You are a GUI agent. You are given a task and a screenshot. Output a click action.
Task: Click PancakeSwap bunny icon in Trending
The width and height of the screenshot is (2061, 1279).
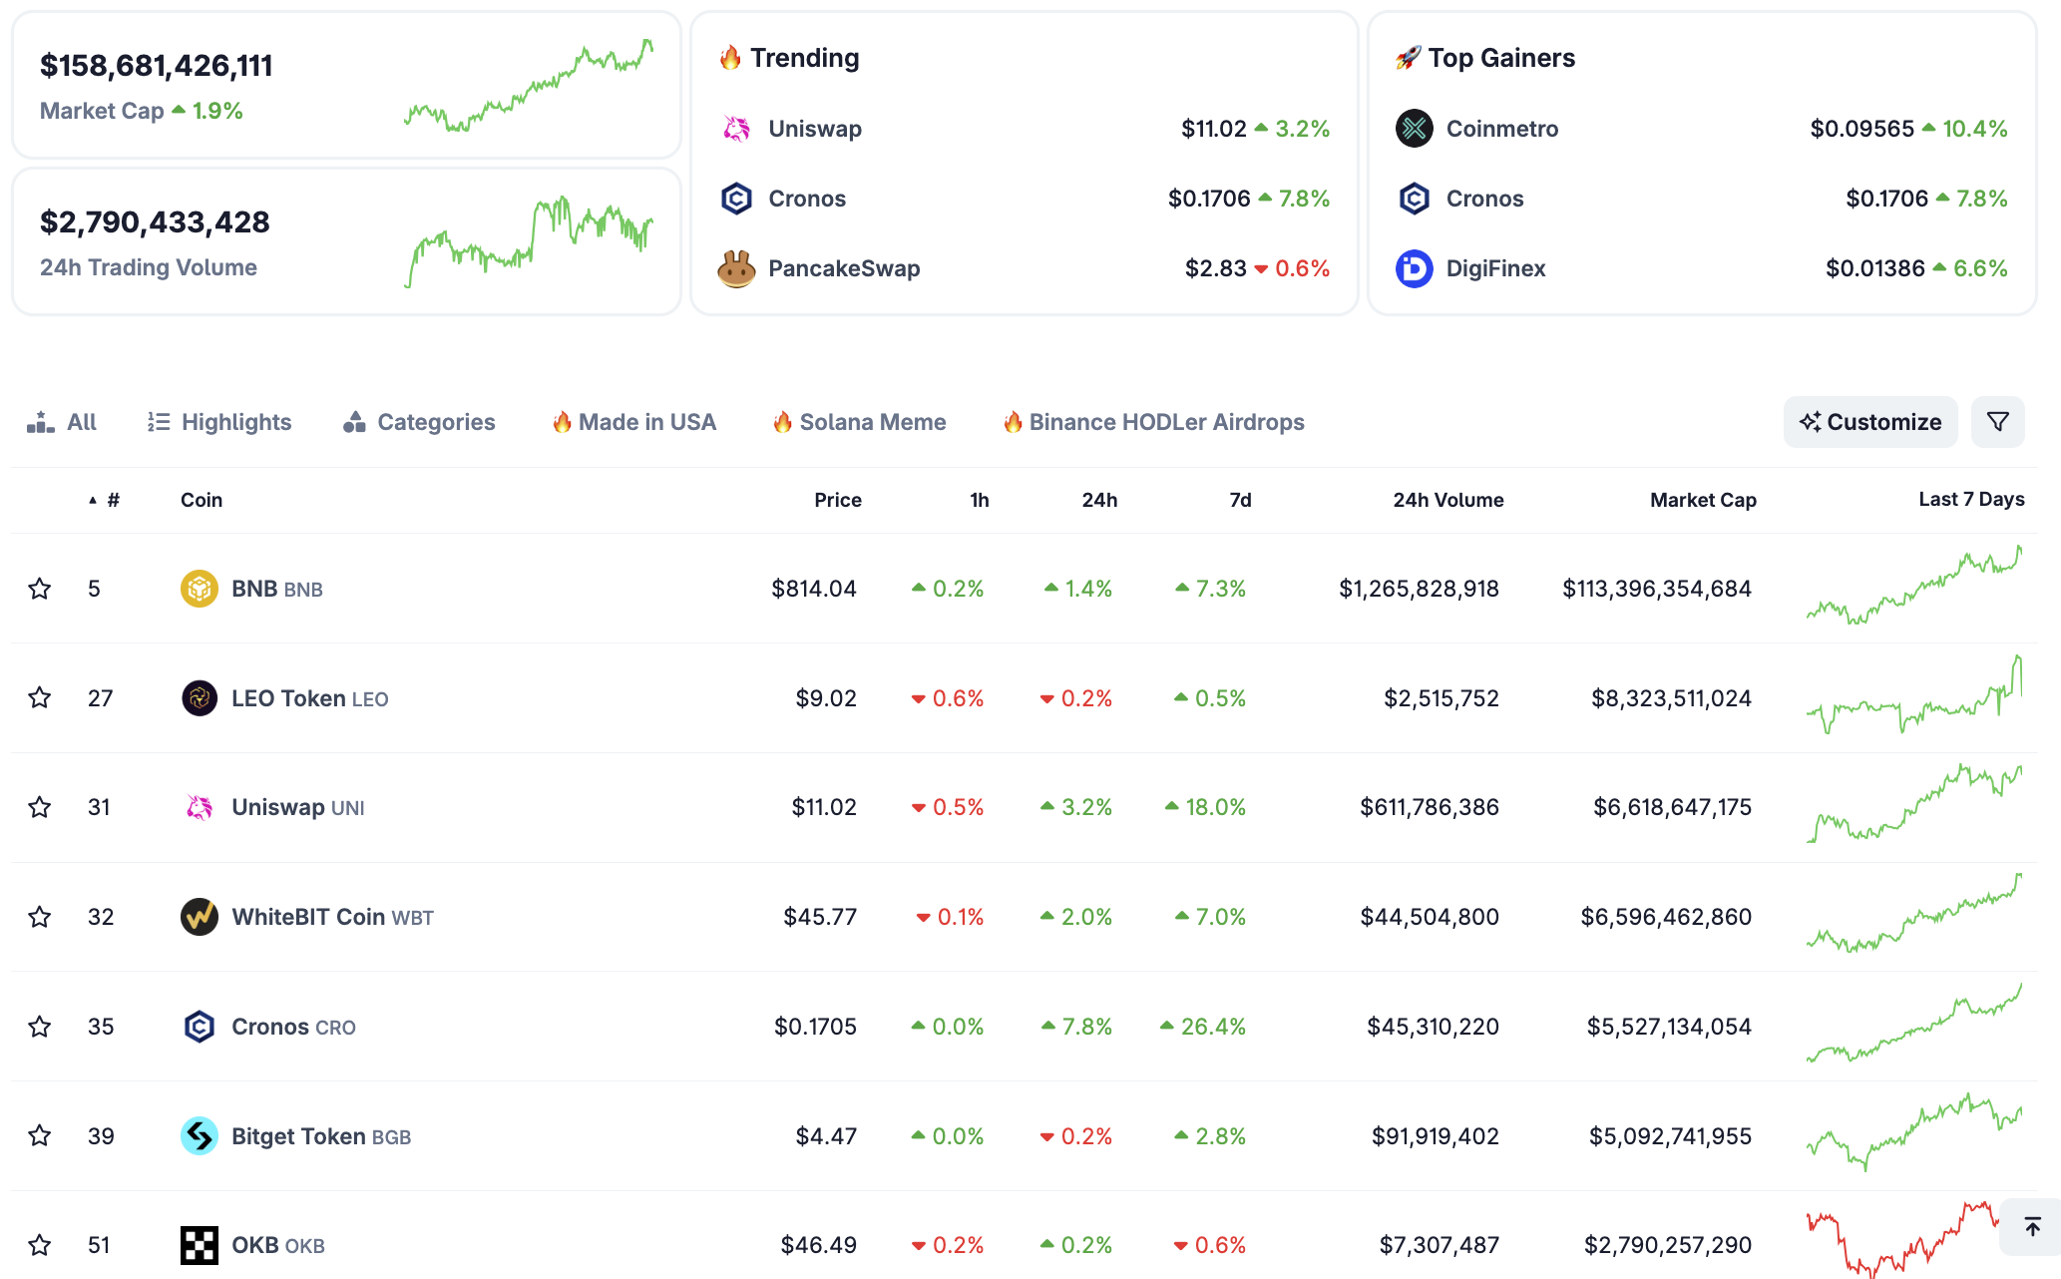point(736,268)
